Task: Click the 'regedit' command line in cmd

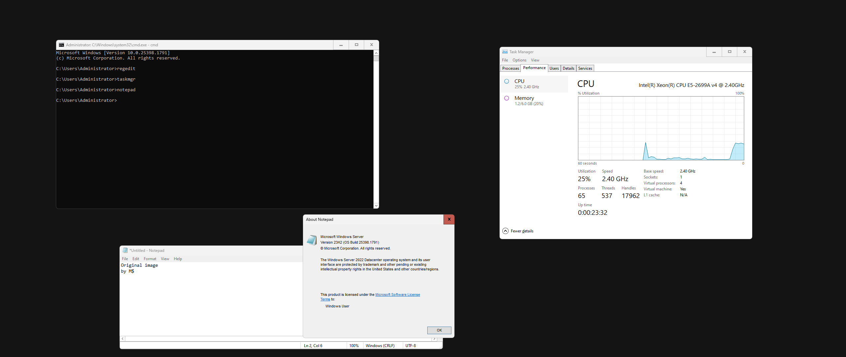Action: tap(96, 69)
